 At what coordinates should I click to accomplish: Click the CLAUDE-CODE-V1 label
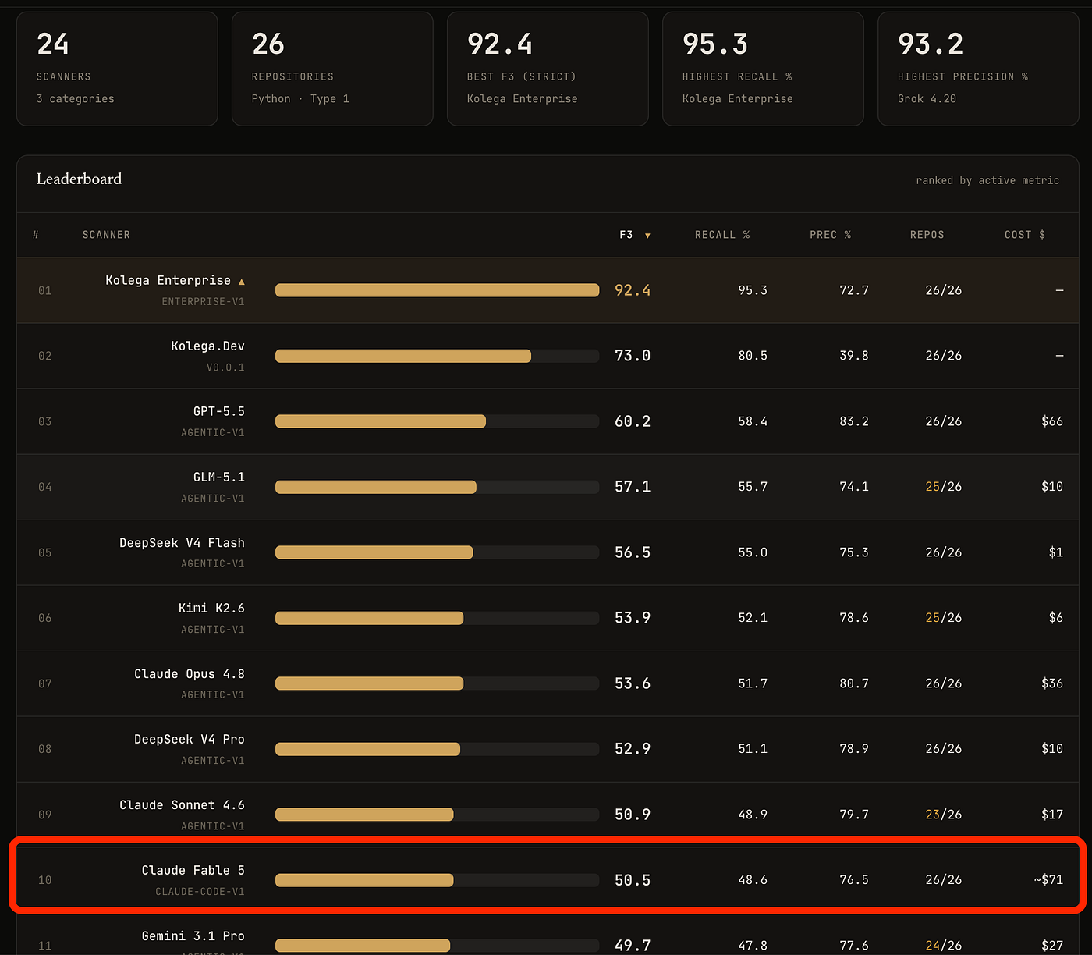tap(200, 892)
